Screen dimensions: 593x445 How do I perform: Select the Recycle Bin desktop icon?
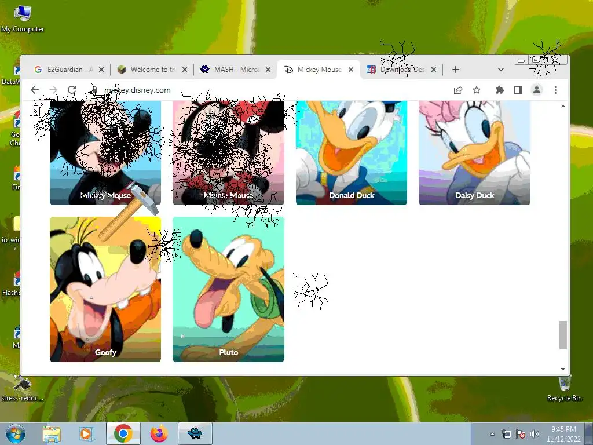564,388
